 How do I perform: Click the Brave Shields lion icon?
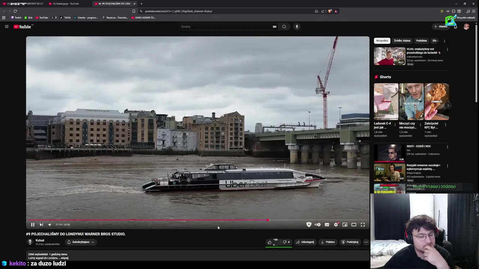(330, 11)
